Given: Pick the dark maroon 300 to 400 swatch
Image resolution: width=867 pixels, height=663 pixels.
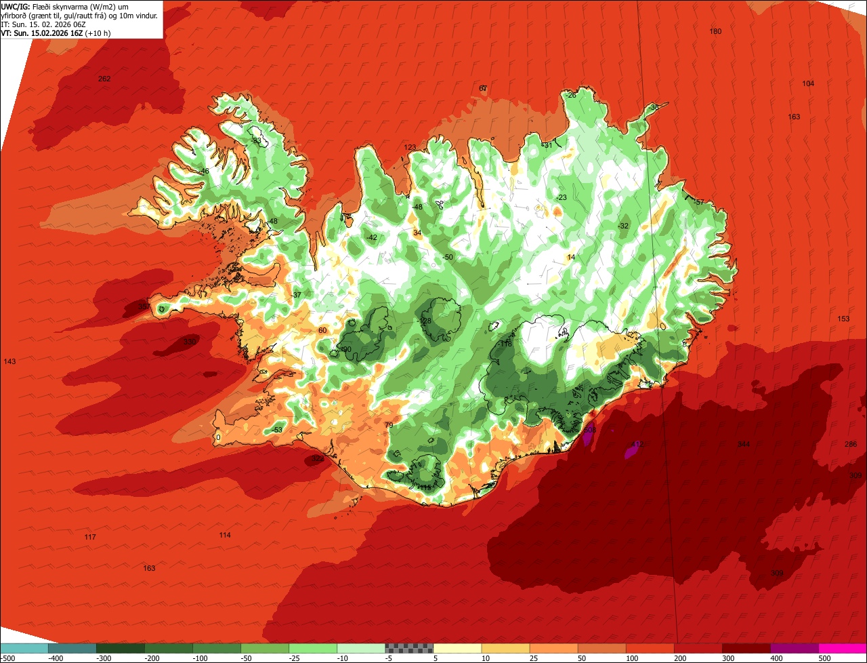Looking at the screenshot, I should pos(746,648).
